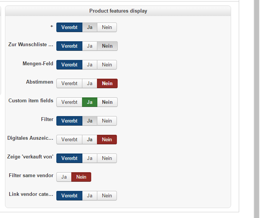Set Link vendor cate... to Ja
The height and width of the screenshot is (218, 261).
click(90, 196)
